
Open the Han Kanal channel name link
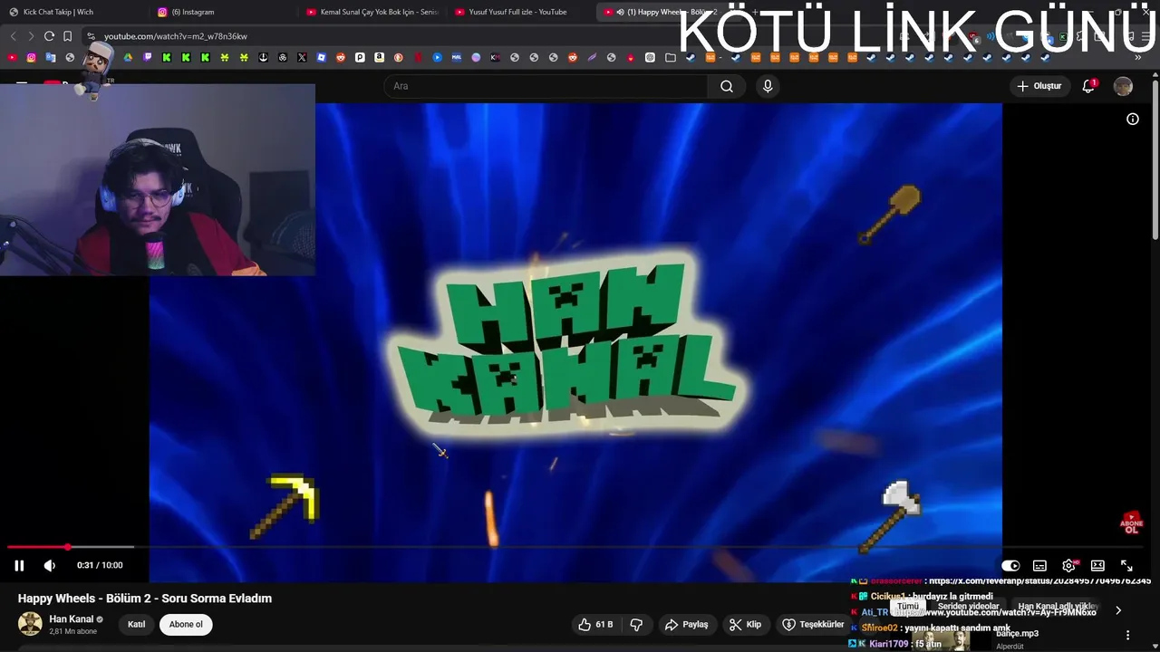pyautogui.click(x=72, y=619)
